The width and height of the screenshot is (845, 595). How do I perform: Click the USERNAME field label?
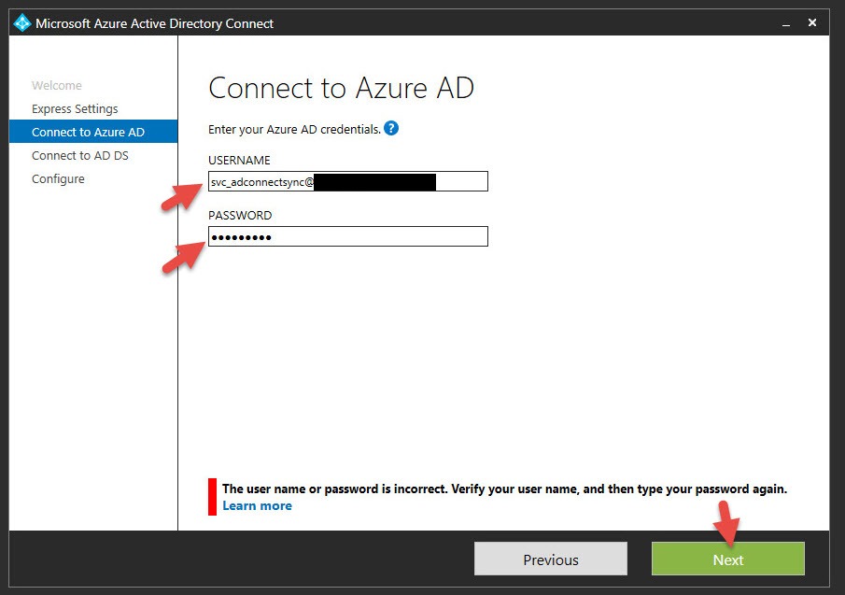coord(239,161)
